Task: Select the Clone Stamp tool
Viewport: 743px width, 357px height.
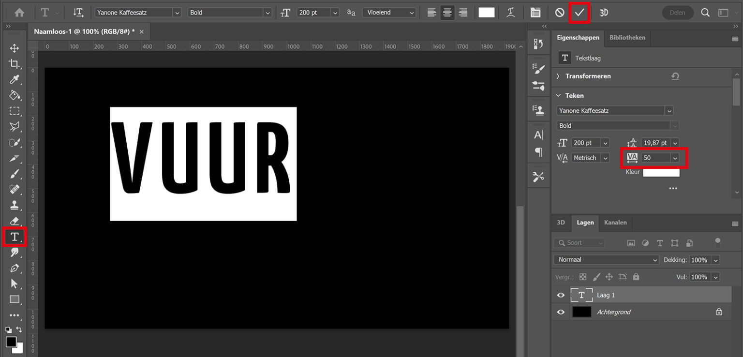Action: (15, 205)
